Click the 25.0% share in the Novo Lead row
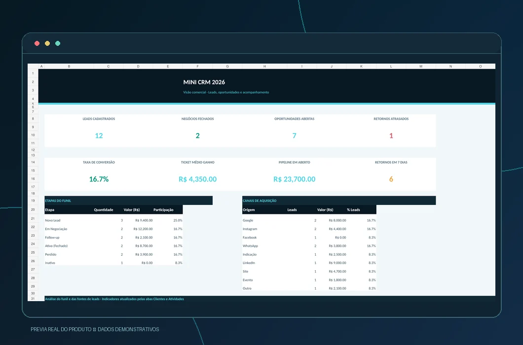The height and width of the screenshot is (345, 523). point(178,220)
